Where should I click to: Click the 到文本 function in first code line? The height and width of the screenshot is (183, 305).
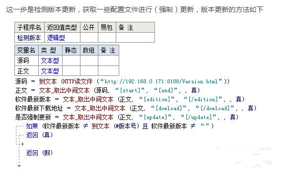tap(48, 81)
